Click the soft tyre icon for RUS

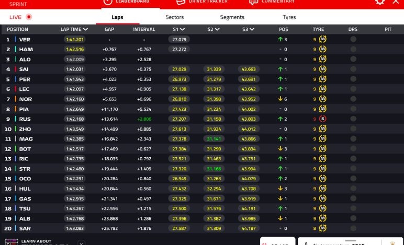click(x=323, y=119)
